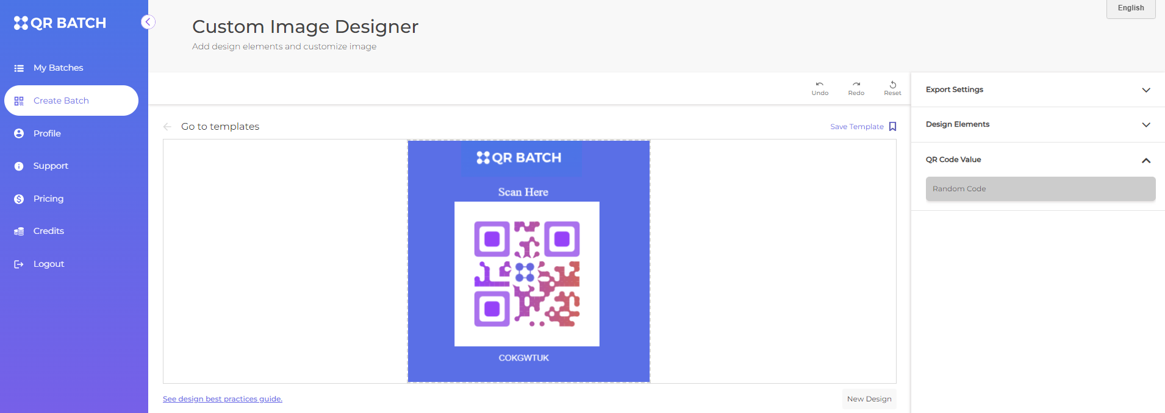This screenshot has height=413, width=1165.
Task: Click the Pricing dollar icon
Action: click(19, 199)
